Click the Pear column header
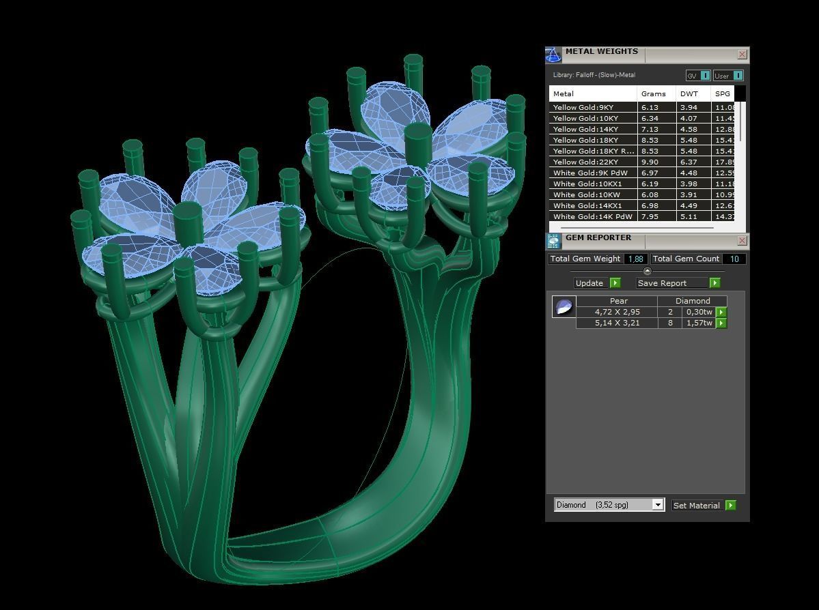 pos(617,301)
